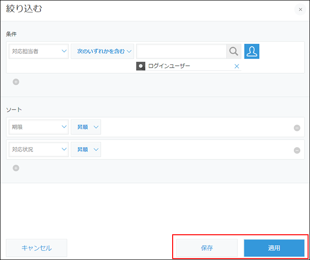Open the user picker silhouette icon
Image resolution: width=310 pixels, height=260 pixels.
click(x=252, y=51)
